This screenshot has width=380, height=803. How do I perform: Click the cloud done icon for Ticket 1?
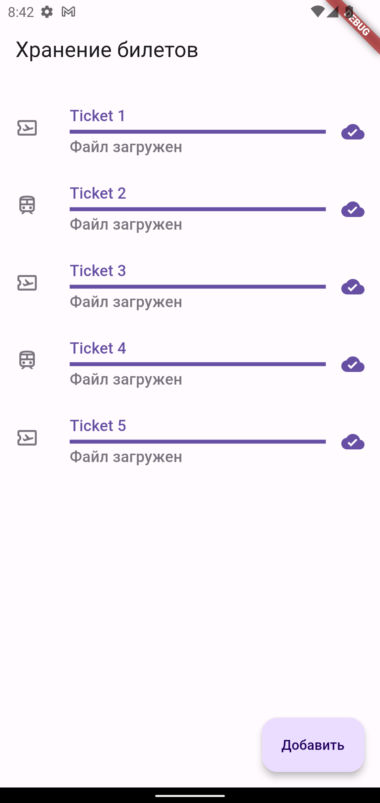pos(353,132)
